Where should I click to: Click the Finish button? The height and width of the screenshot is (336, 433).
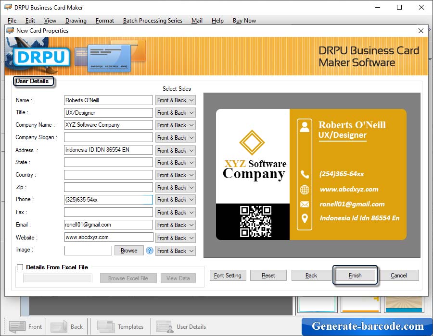pyautogui.click(x=355, y=275)
